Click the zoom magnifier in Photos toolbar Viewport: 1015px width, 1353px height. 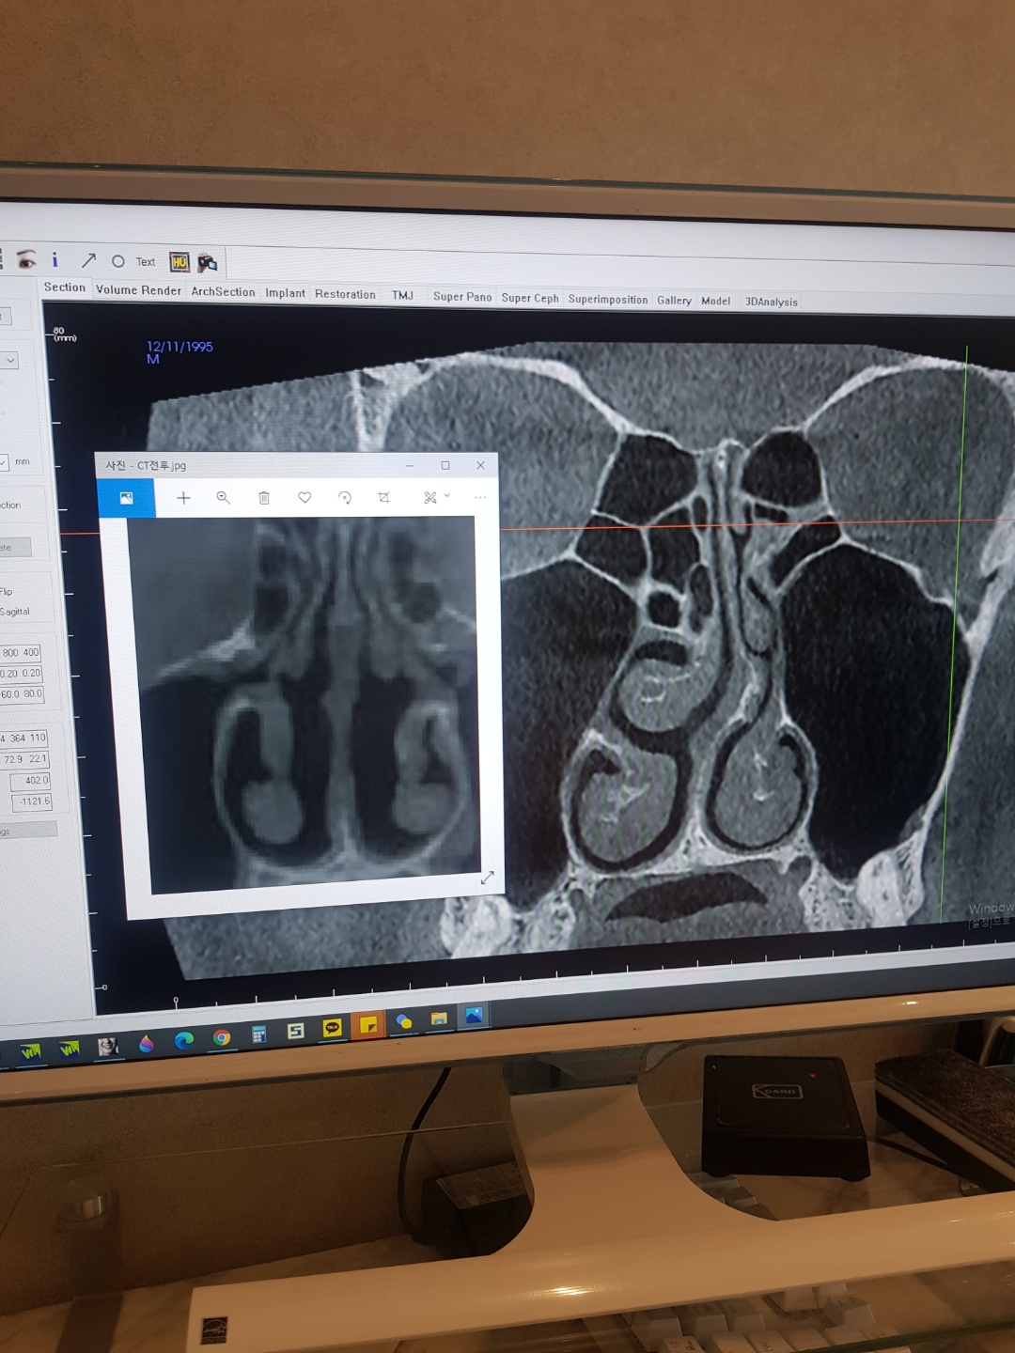pos(224,498)
